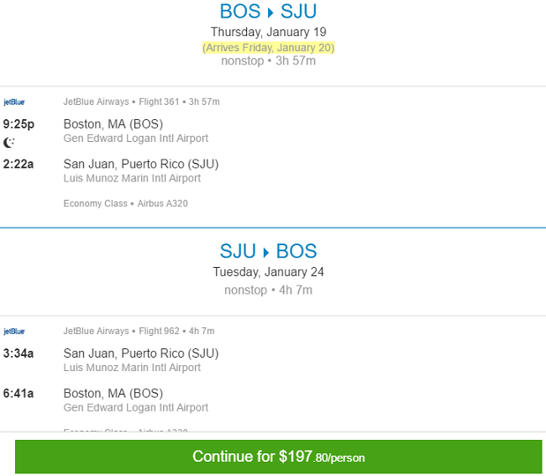Screen dimensions: 546x476
Task: Select the JetBlue logo for Flight 361
Action: click(14, 102)
